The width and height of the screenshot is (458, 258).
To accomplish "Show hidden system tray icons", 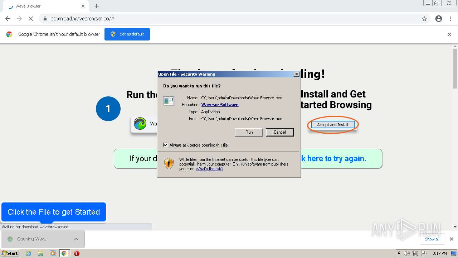I will [x=399, y=253].
